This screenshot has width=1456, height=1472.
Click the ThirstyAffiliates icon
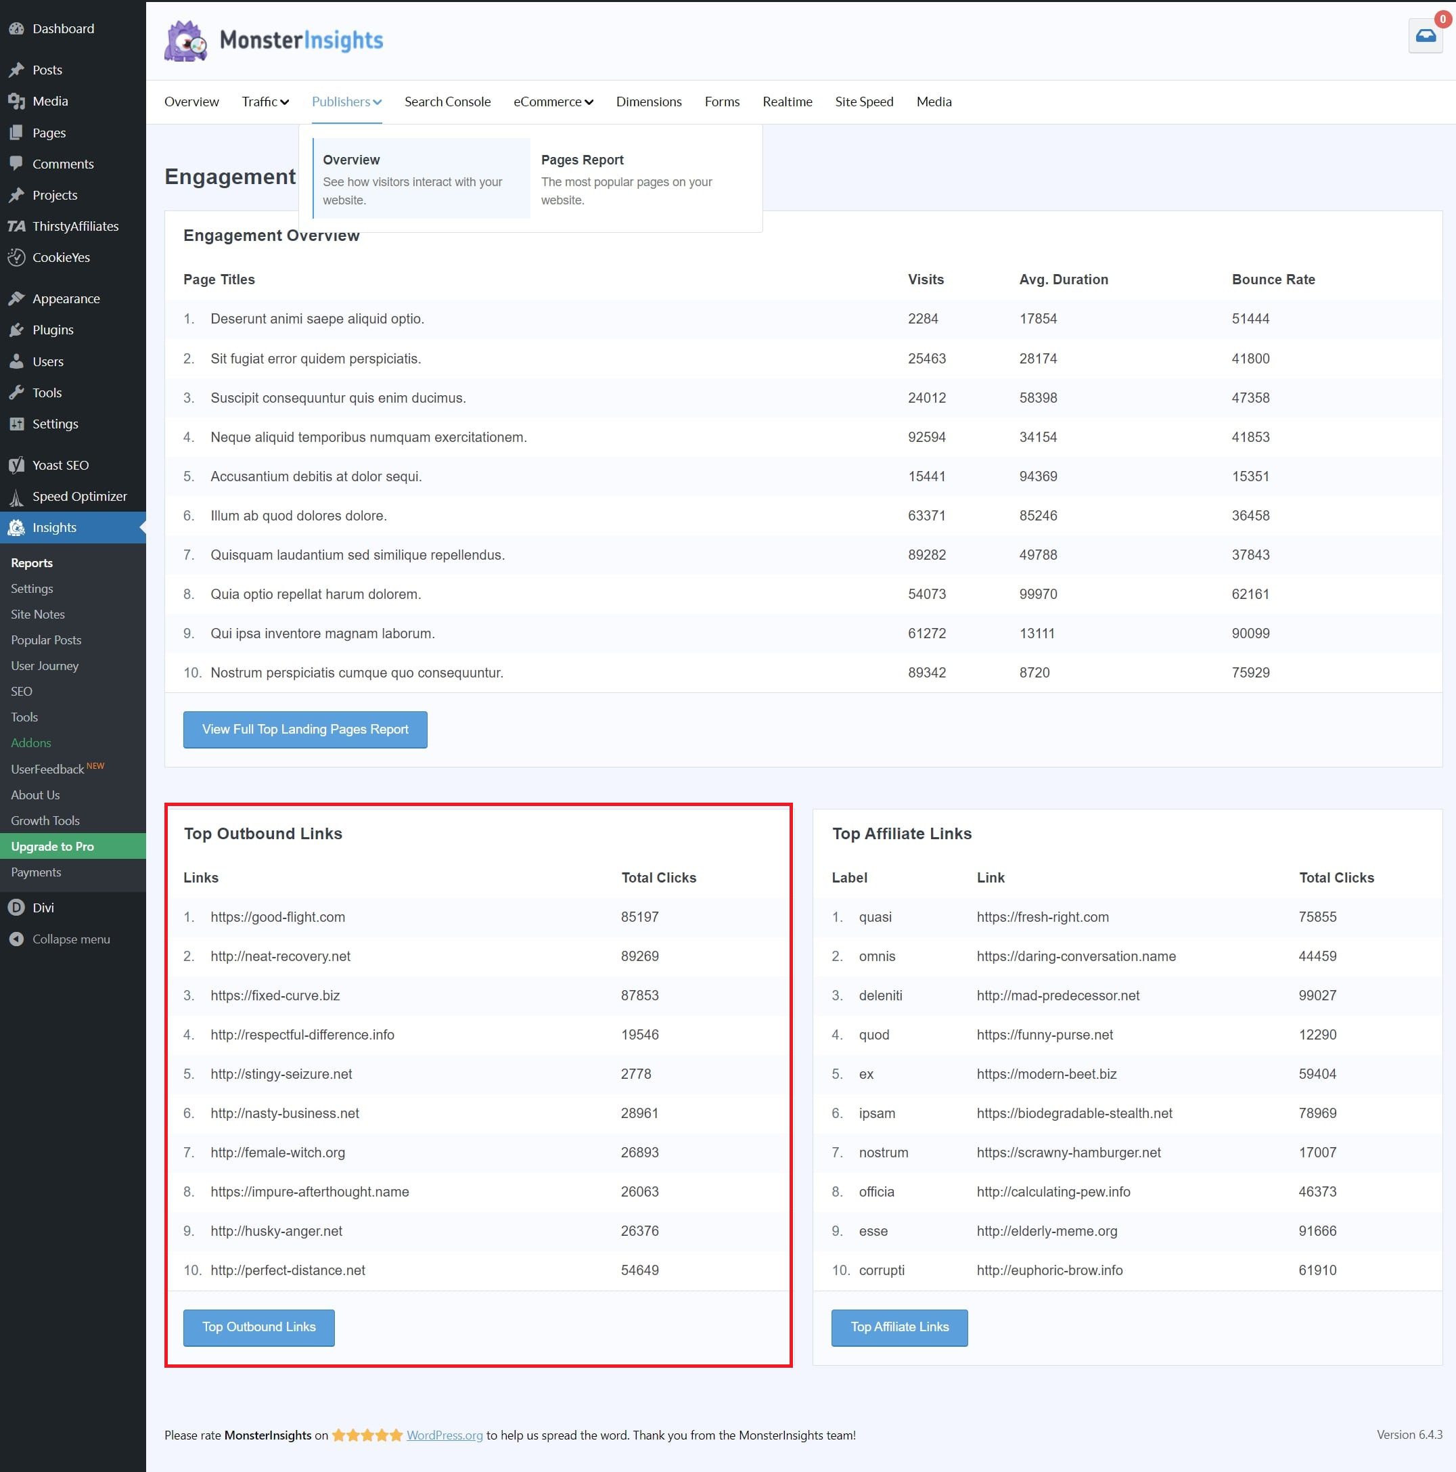(x=19, y=225)
